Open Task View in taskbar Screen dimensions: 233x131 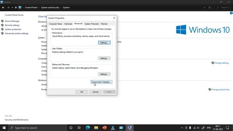(79, 128)
